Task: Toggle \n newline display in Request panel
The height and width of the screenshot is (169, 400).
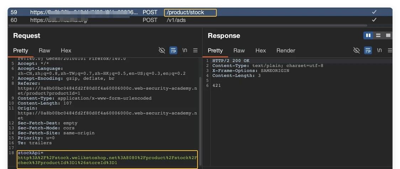Action: (185, 50)
